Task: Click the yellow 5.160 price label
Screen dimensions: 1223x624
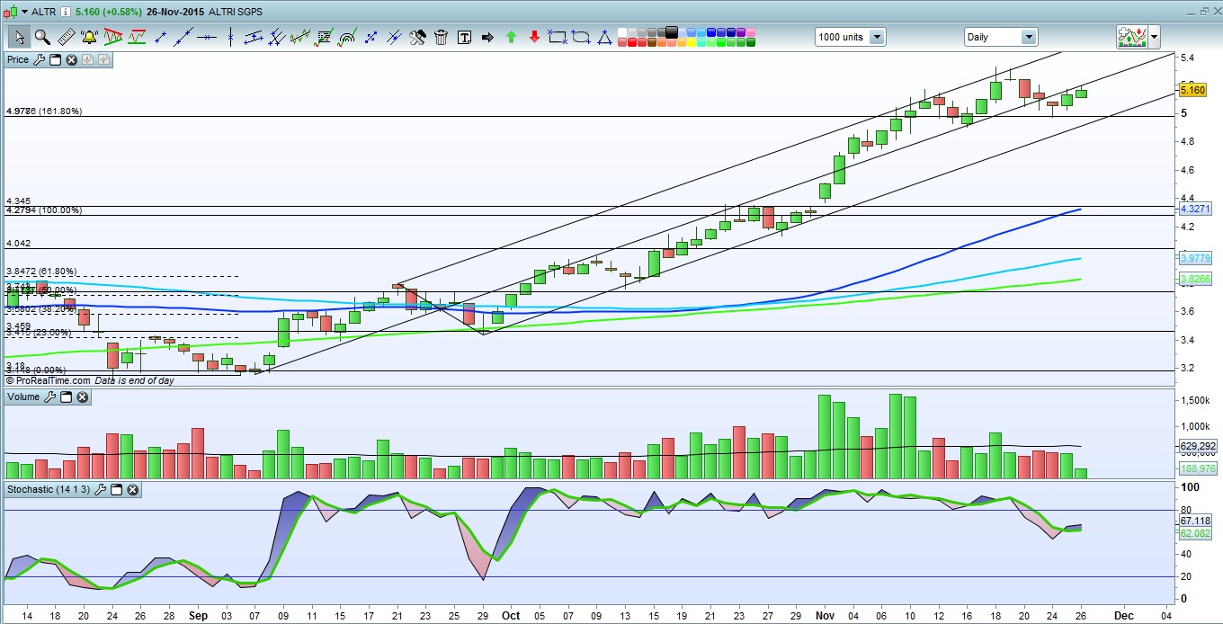Action: tap(1192, 90)
